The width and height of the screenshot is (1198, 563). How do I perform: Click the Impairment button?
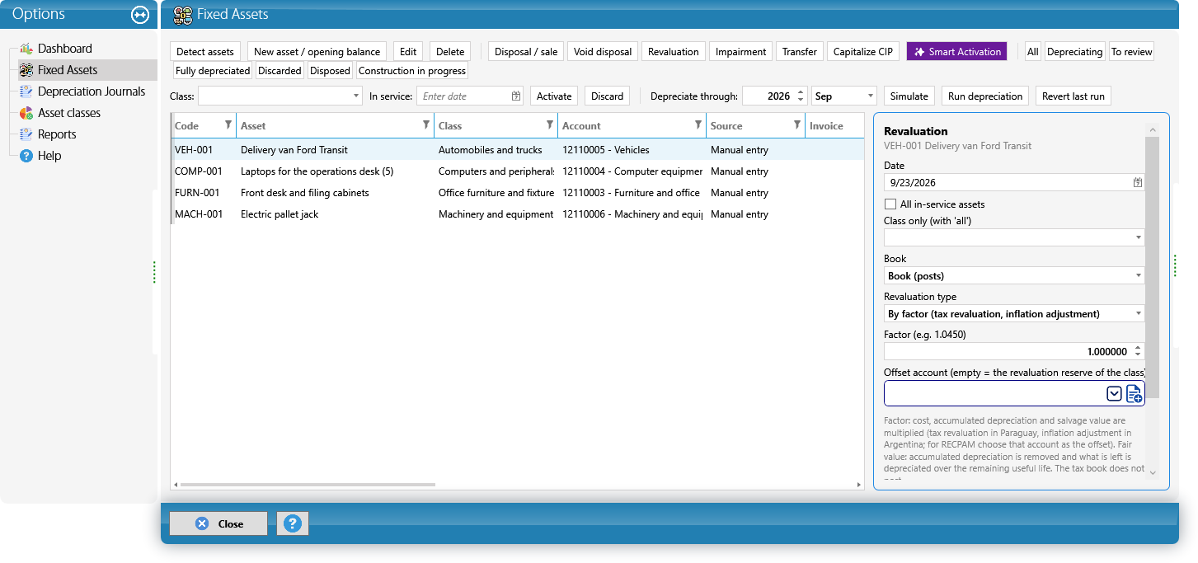click(x=741, y=51)
